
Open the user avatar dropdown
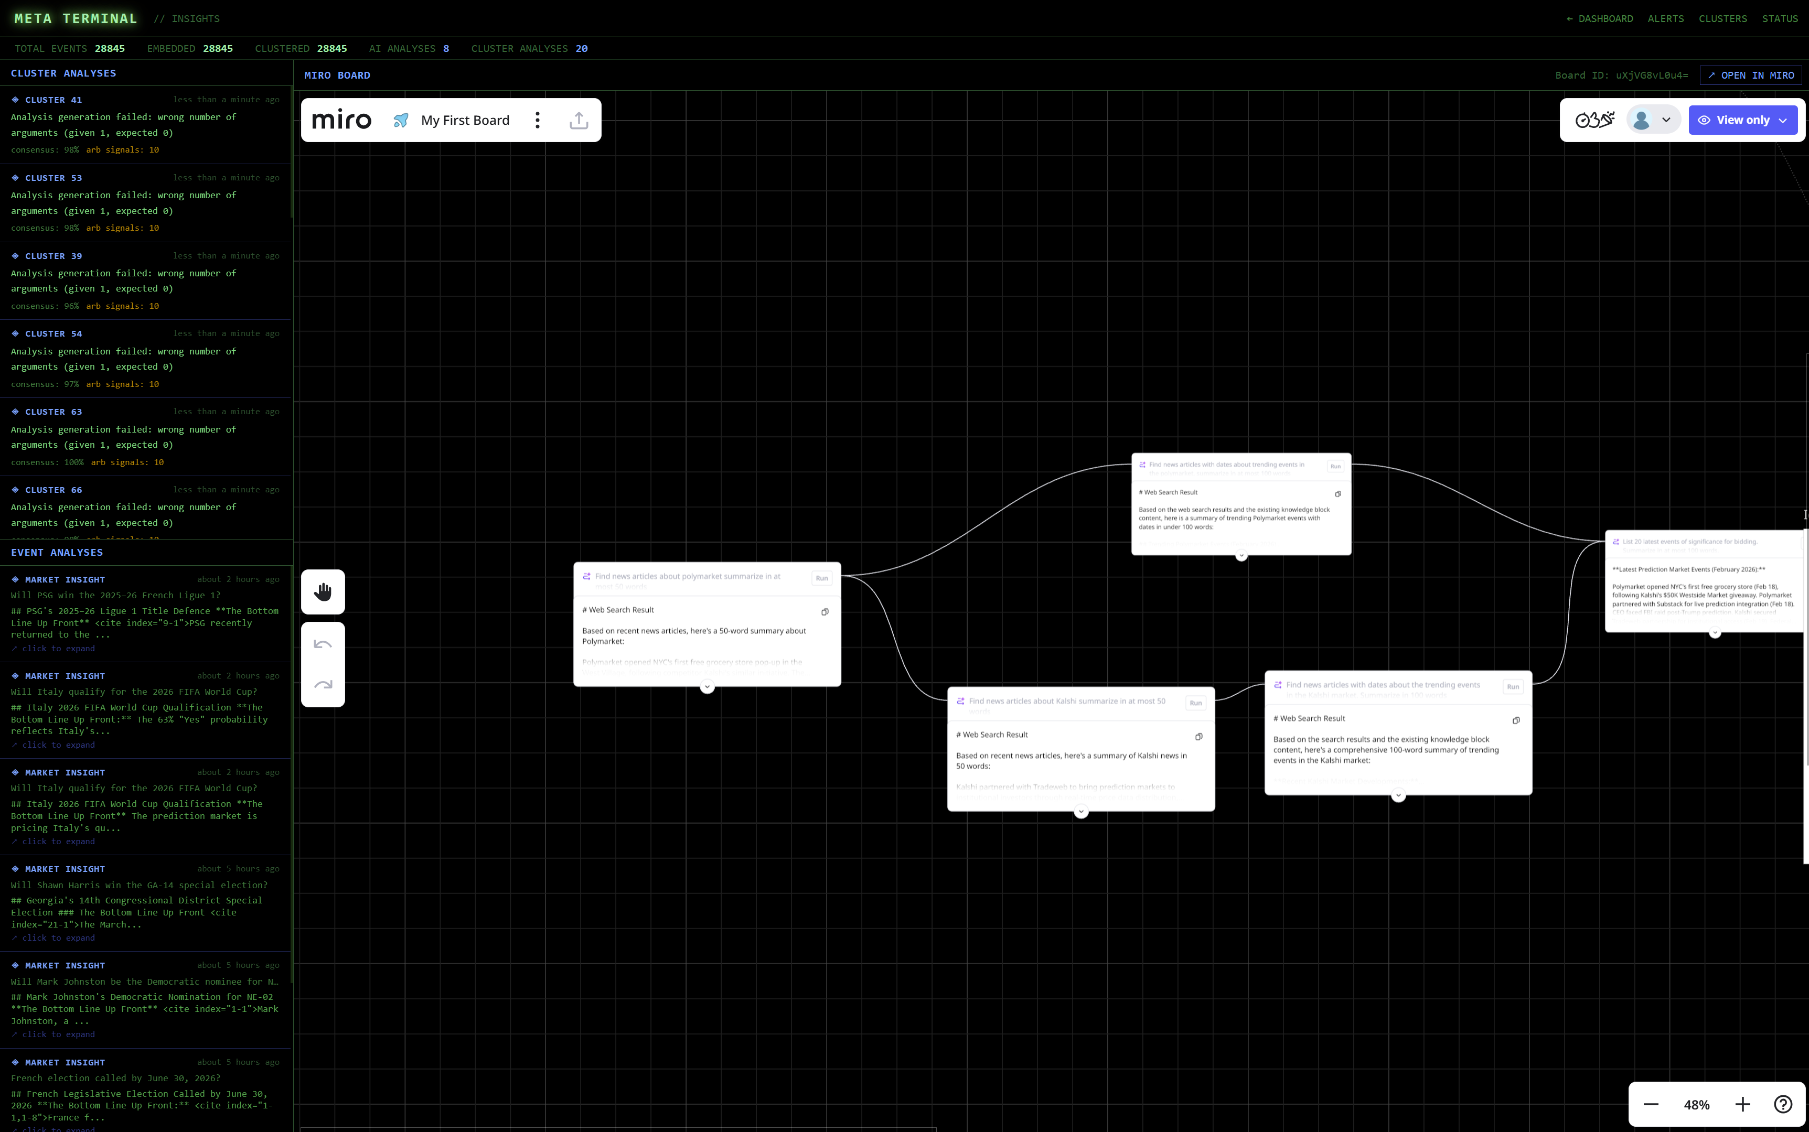[x=1653, y=120]
